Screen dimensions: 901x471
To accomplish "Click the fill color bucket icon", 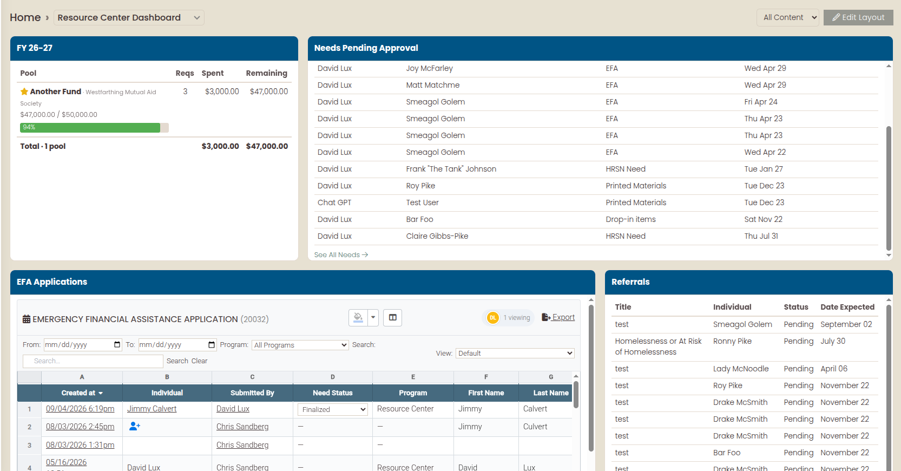I will [358, 318].
